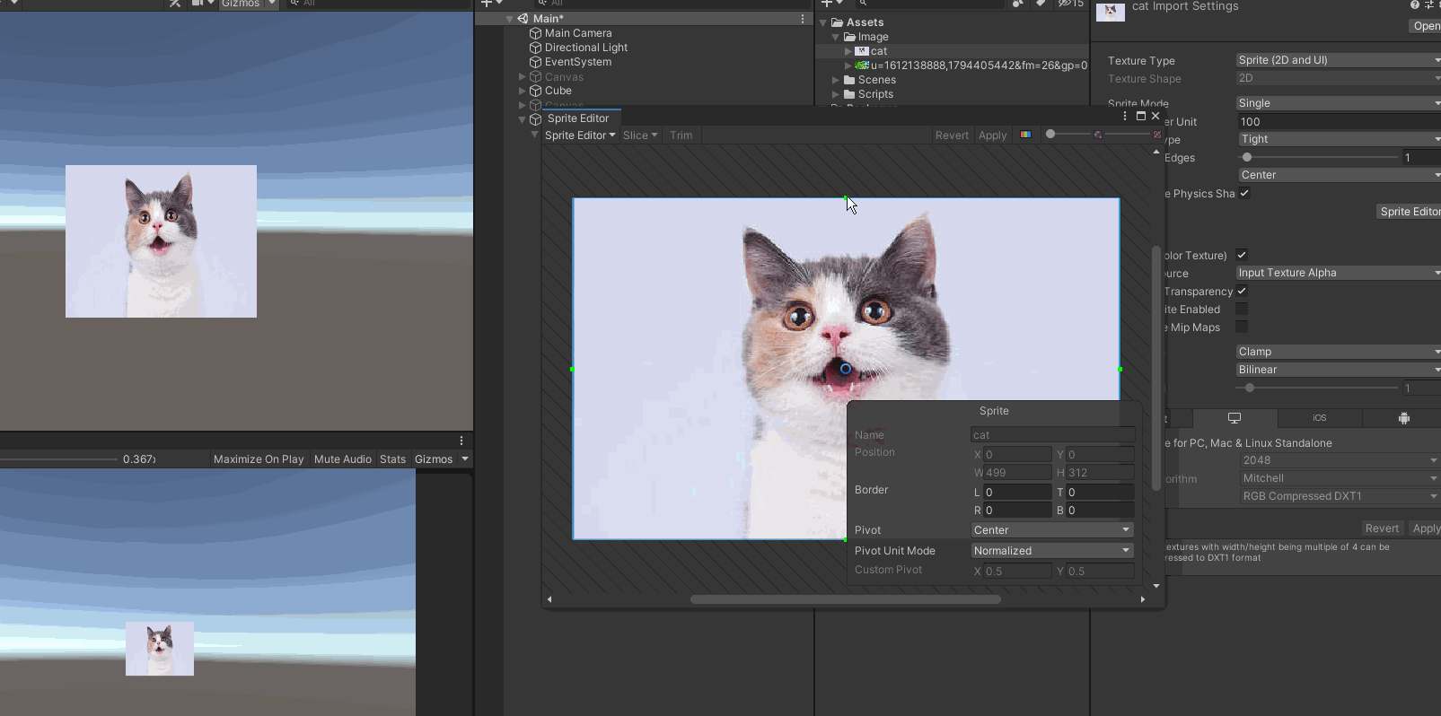The height and width of the screenshot is (716, 1441).
Task: Toggle Maximize On Play
Action: [259, 459]
